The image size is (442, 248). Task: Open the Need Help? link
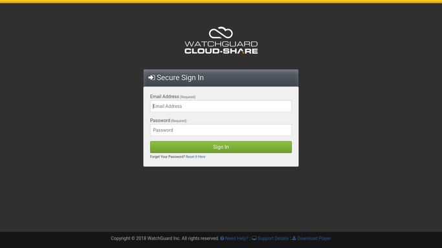tap(236, 238)
